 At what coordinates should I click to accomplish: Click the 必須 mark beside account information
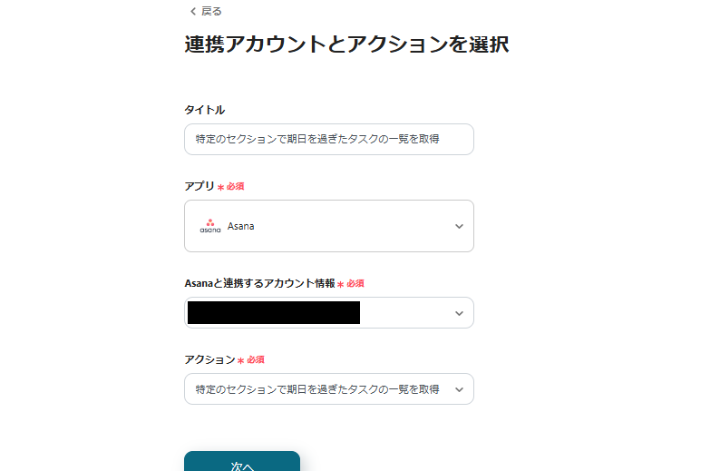355,283
